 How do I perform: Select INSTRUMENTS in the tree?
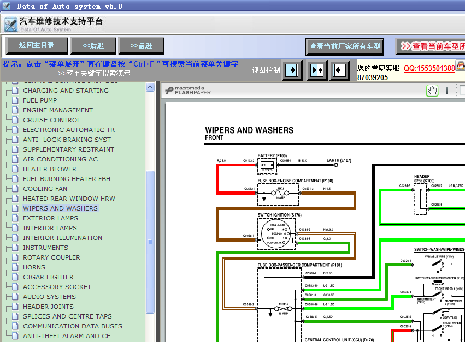click(x=46, y=248)
